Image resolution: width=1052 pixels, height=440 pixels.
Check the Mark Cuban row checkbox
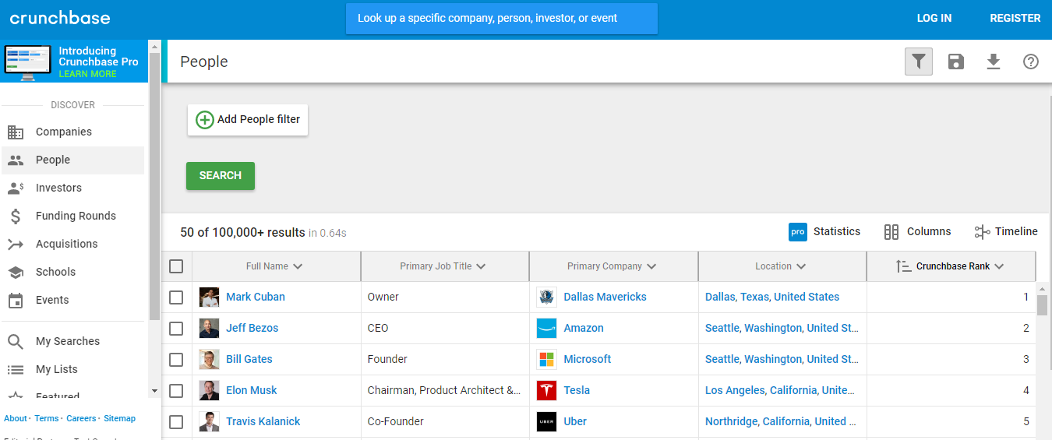click(x=176, y=297)
